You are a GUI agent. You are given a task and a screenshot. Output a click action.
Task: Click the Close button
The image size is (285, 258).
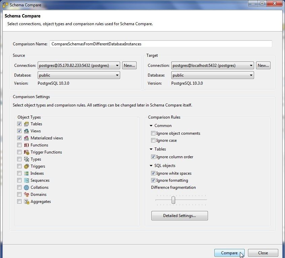pyautogui.click(x=263, y=253)
